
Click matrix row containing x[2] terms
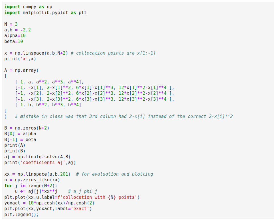(x=95, y=93)
